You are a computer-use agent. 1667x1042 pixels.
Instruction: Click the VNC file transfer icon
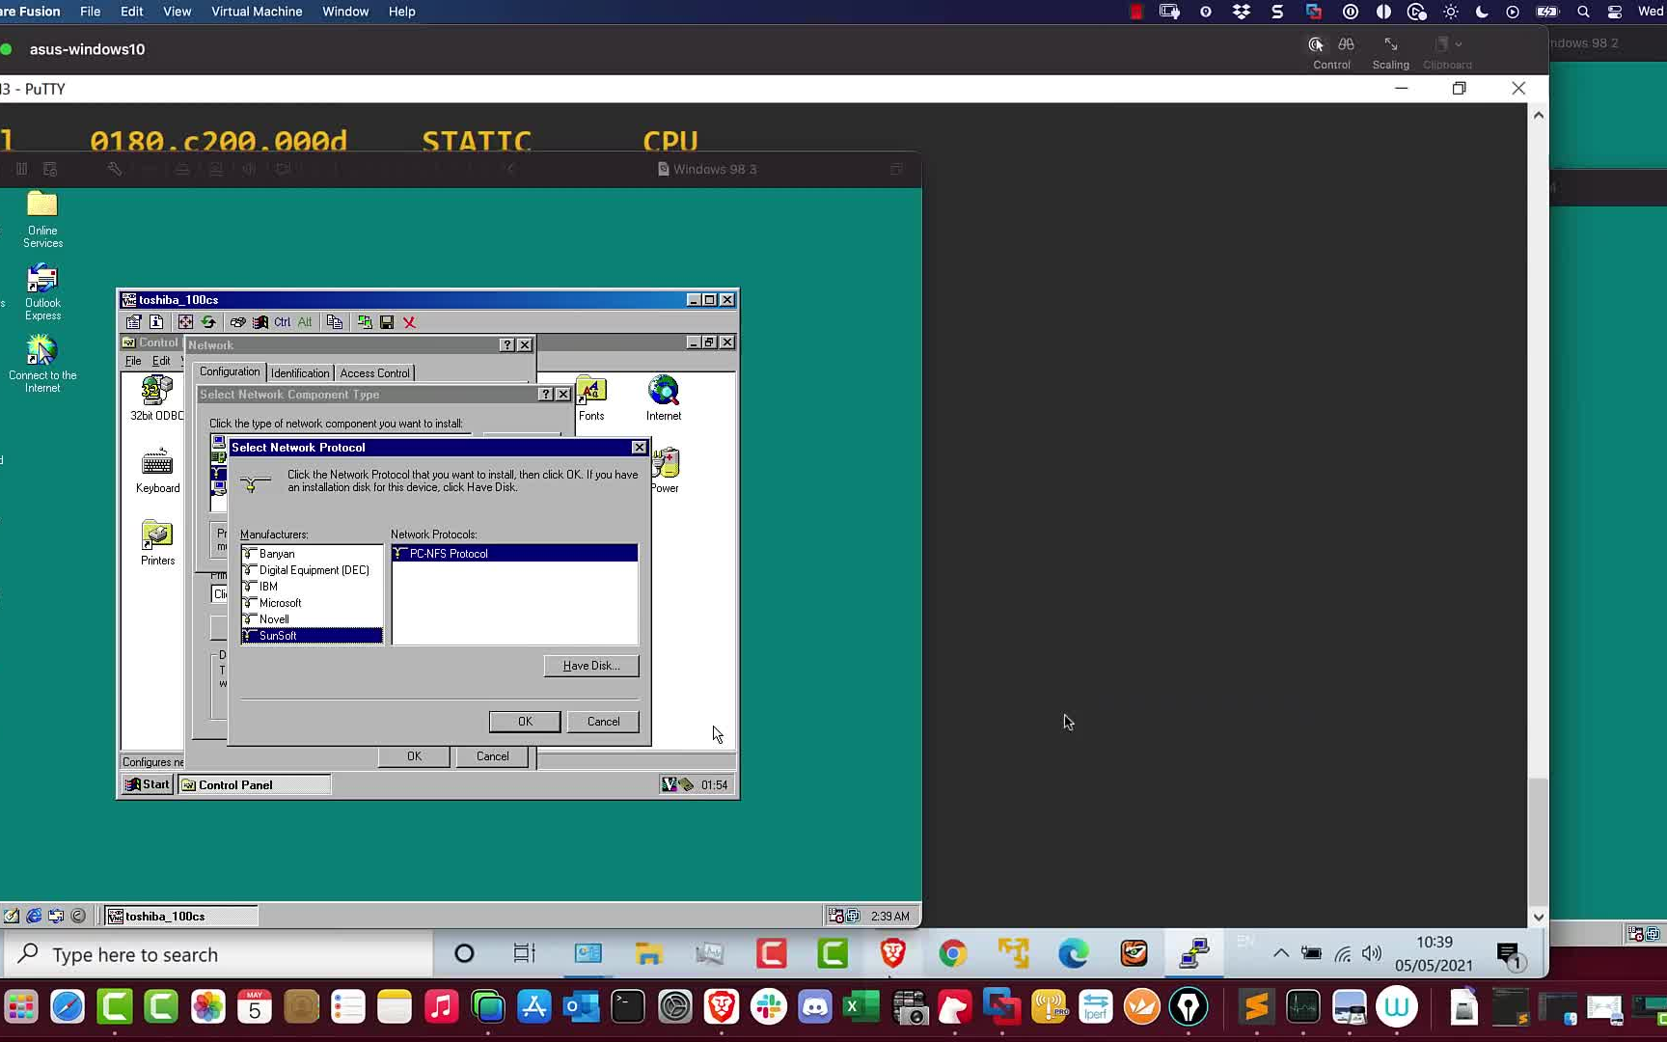pos(334,322)
